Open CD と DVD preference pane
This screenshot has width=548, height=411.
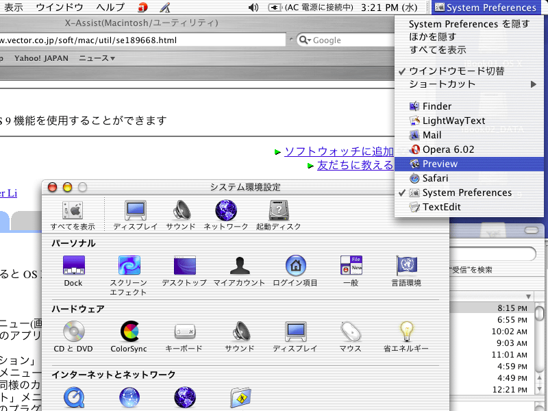[73, 336]
